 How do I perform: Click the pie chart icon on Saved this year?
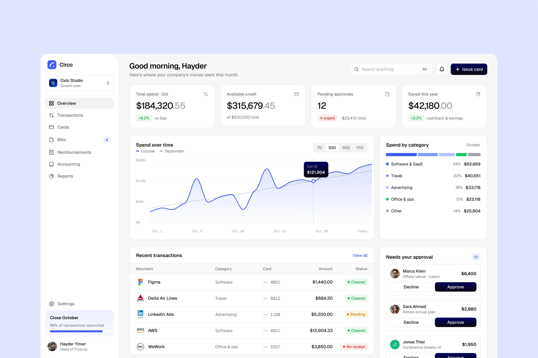478,94
